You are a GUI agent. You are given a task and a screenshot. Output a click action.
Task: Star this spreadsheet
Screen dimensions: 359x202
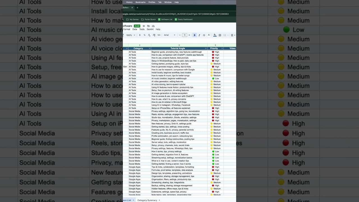coord(144,26)
